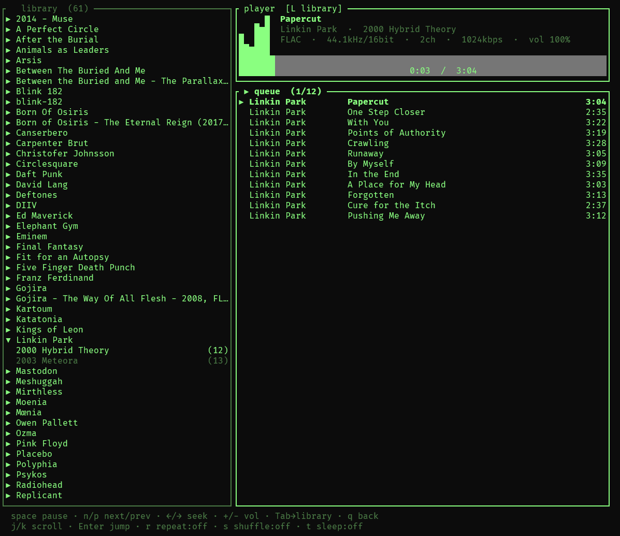Image resolution: width=620 pixels, height=536 pixels.
Task: Click the Meshuggah library row
Action: pyautogui.click(x=117, y=382)
